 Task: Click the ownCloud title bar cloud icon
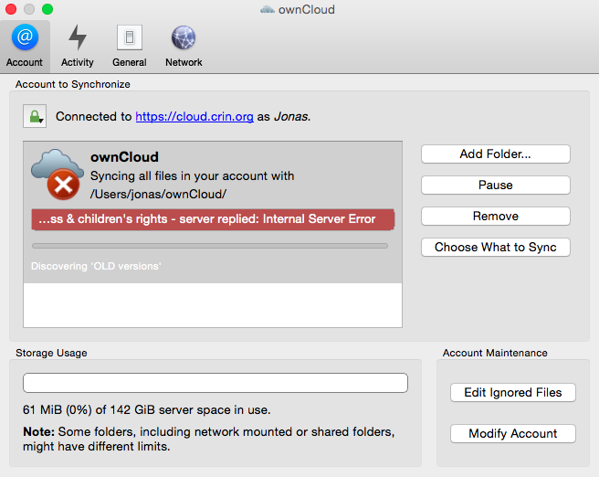coord(268,9)
